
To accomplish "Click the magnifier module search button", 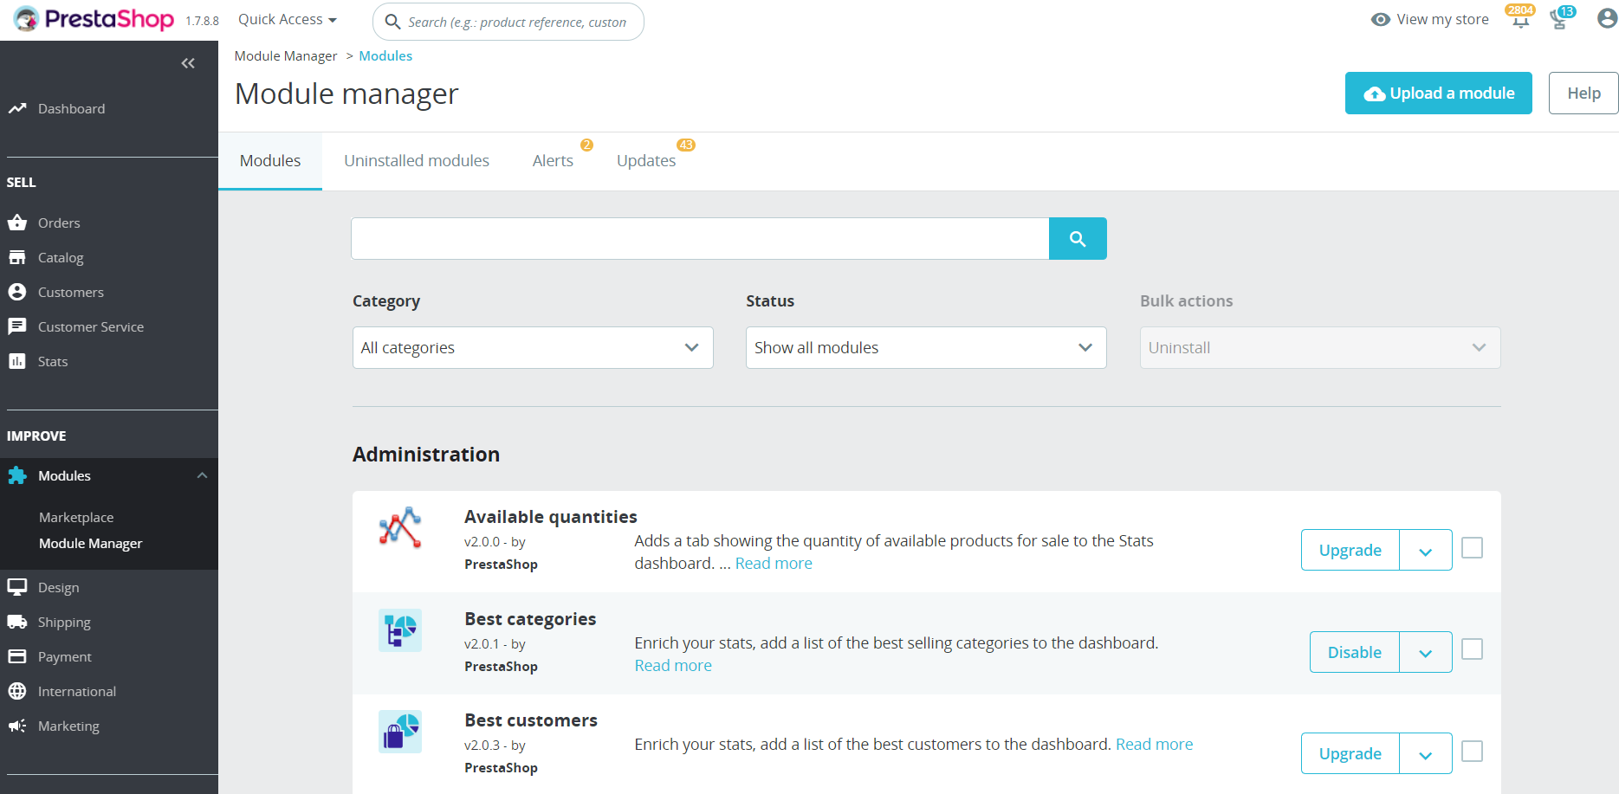I will (1077, 239).
